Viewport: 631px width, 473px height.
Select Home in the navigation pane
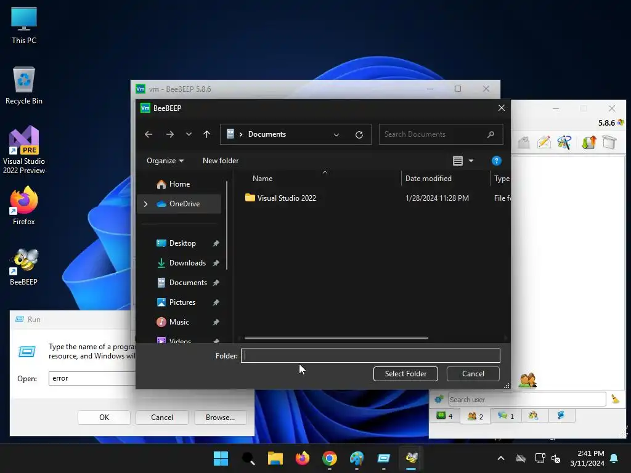(179, 184)
